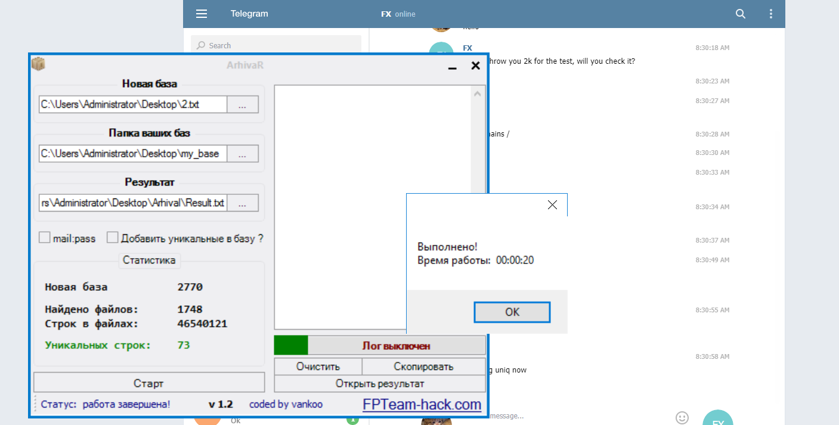Viewport: 839px width, 425px height.
Task: Click the v 1.2 version label
Action: click(221, 404)
